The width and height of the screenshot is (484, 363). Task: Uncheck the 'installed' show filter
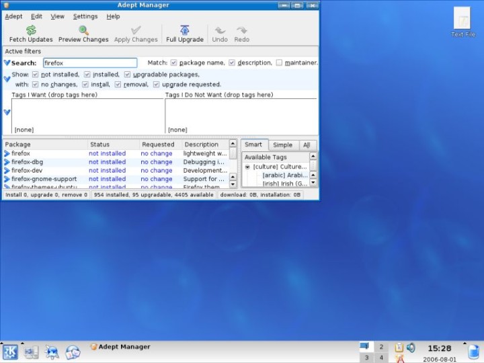pyautogui.click(x=87, y=75)
